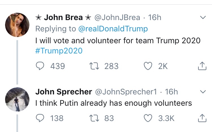212x132 pixels.
Task: Like John Sprecher's tweet
Action: click(148, 118)
